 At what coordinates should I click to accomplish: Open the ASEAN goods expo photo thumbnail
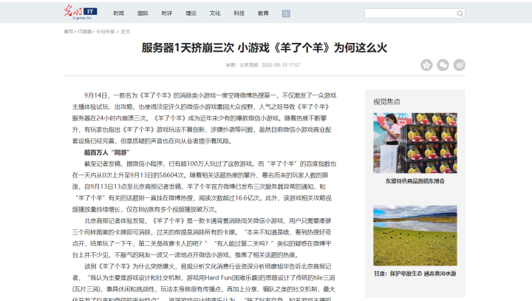click(415, 143)
